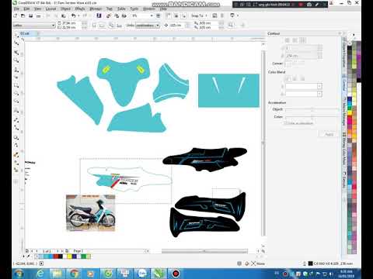Select the Transparency tool
The width and height of the screenshot is (373, 279).
pyautogui.click(x=16, y=145)
